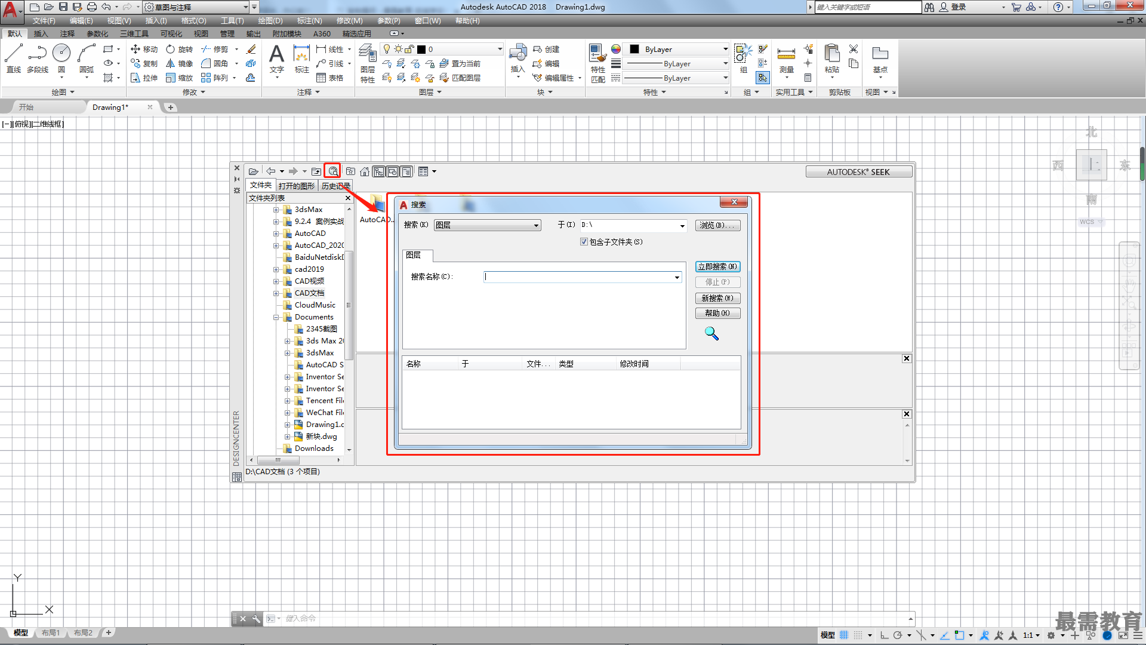Click the Back arrow in DesignCenter toolbar

[x=271, y=171]
